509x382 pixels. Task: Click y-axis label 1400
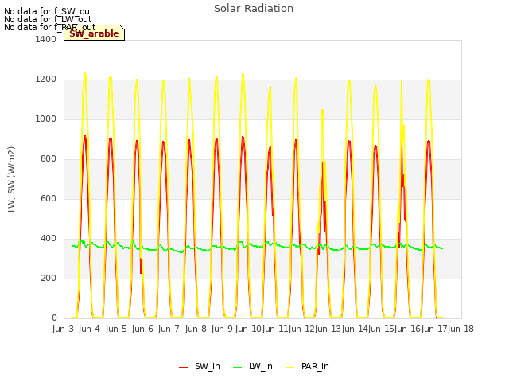[x=46, y=39]
